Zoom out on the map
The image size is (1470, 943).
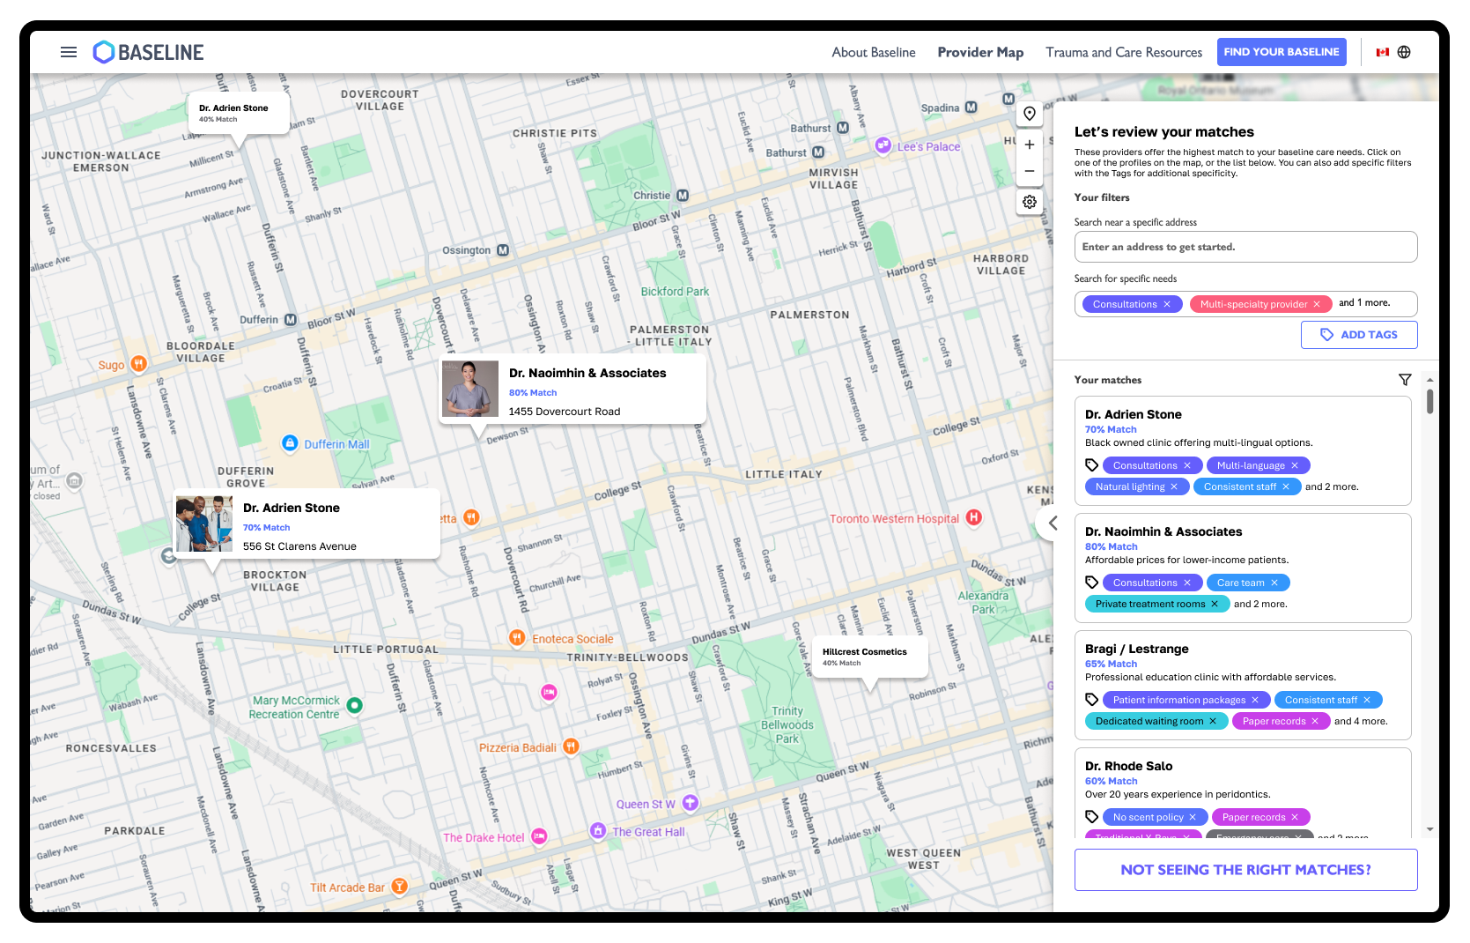(1030, 171)
